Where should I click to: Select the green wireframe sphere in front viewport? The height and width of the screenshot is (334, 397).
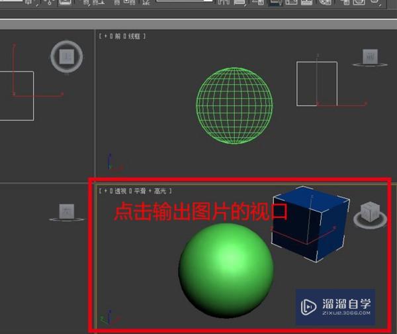click(234, 105)
